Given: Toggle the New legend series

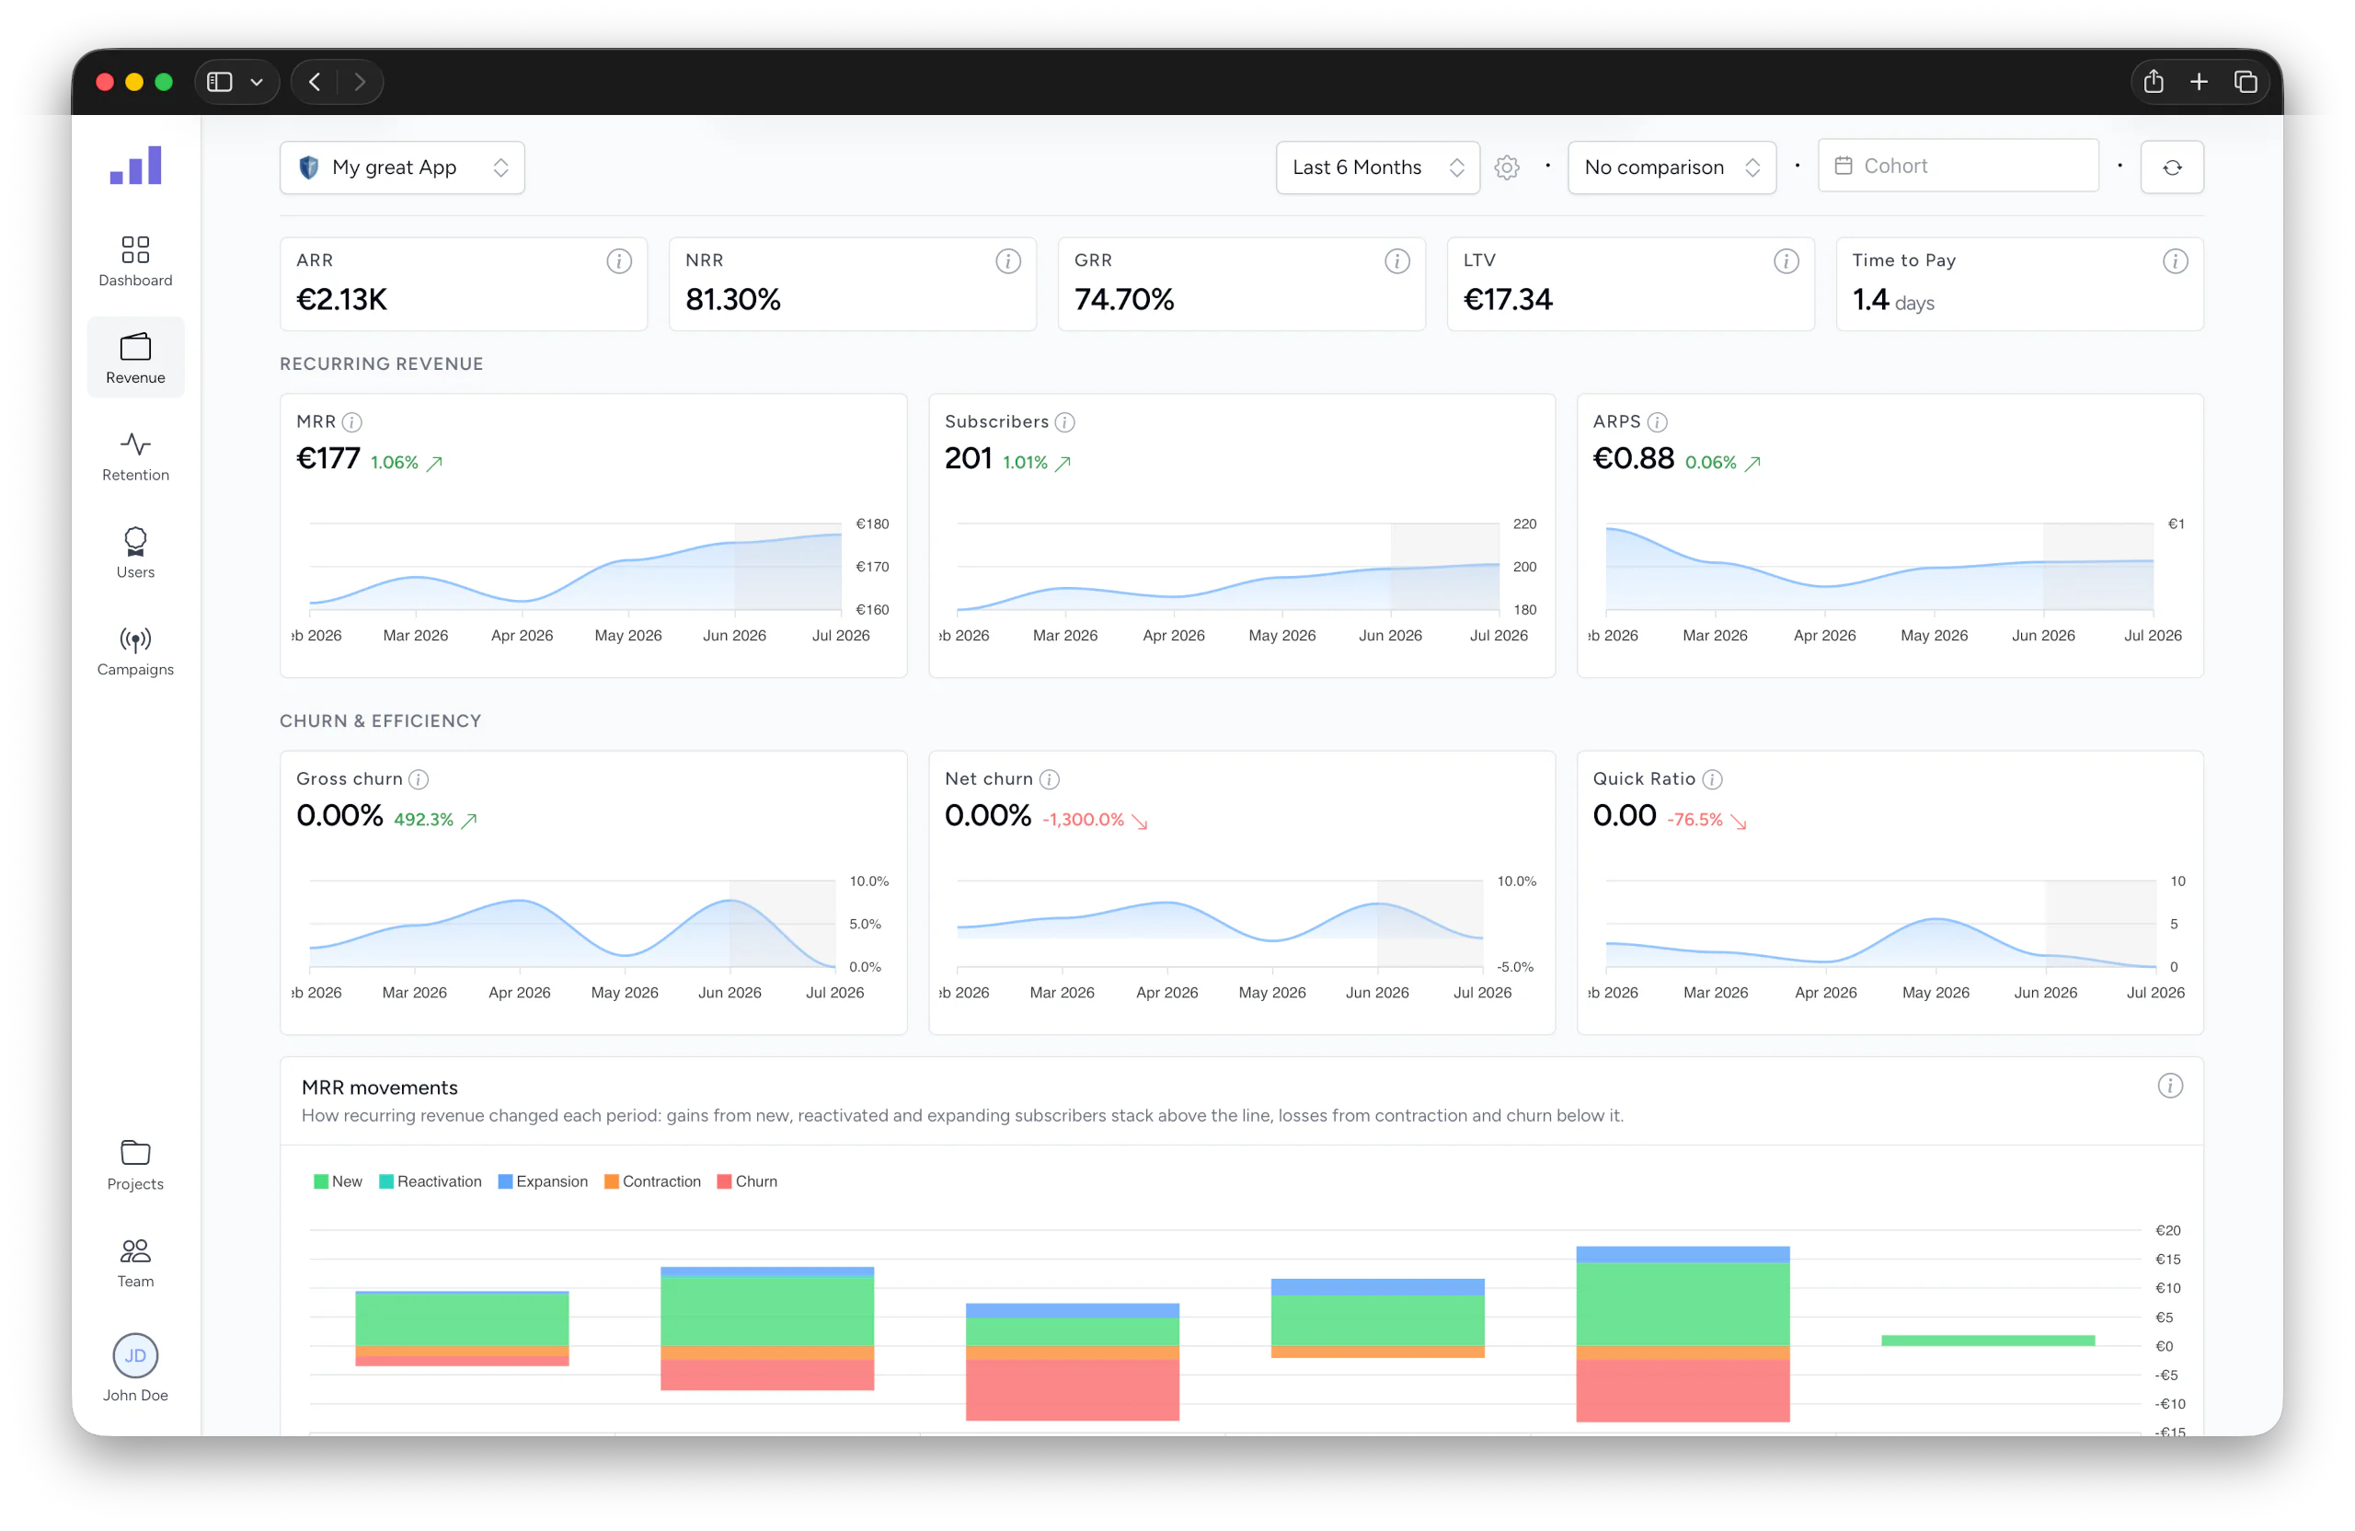Looking at the screenshot, I should pos(338,1181).
